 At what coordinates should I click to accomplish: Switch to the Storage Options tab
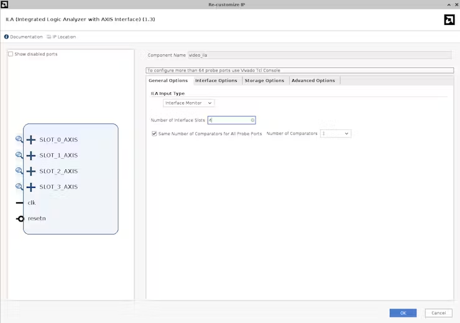tap(264, 80)
